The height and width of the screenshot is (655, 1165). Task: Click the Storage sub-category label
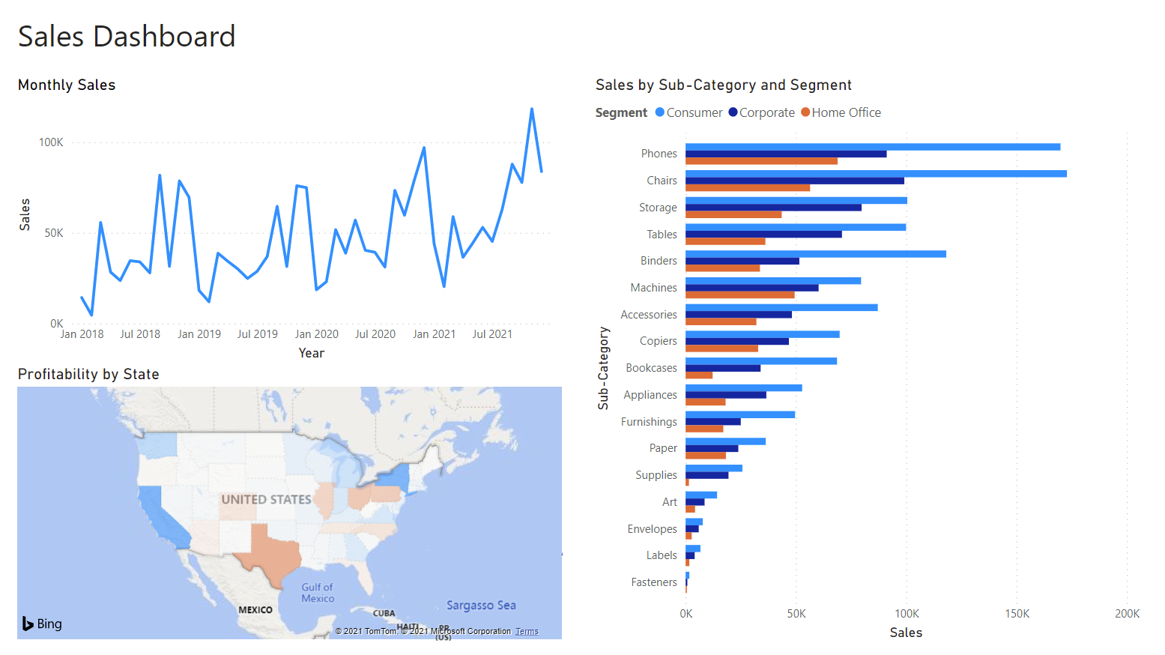[658, 208]
